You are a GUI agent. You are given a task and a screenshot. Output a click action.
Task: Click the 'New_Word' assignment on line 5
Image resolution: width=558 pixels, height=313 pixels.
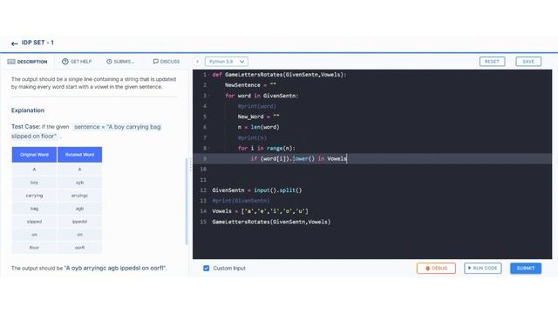[x=258, y=117]
